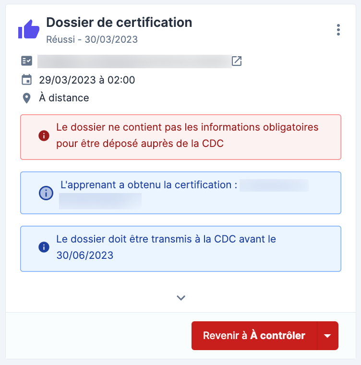The height and width of the screenshot is (365, 361).
Task: Click the location pin icon
Action: click(26, 98)
